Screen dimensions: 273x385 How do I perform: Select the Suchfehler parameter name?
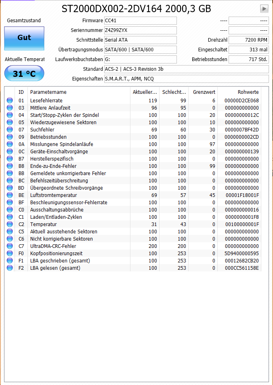pyautogui.click(x=42, y=130)
